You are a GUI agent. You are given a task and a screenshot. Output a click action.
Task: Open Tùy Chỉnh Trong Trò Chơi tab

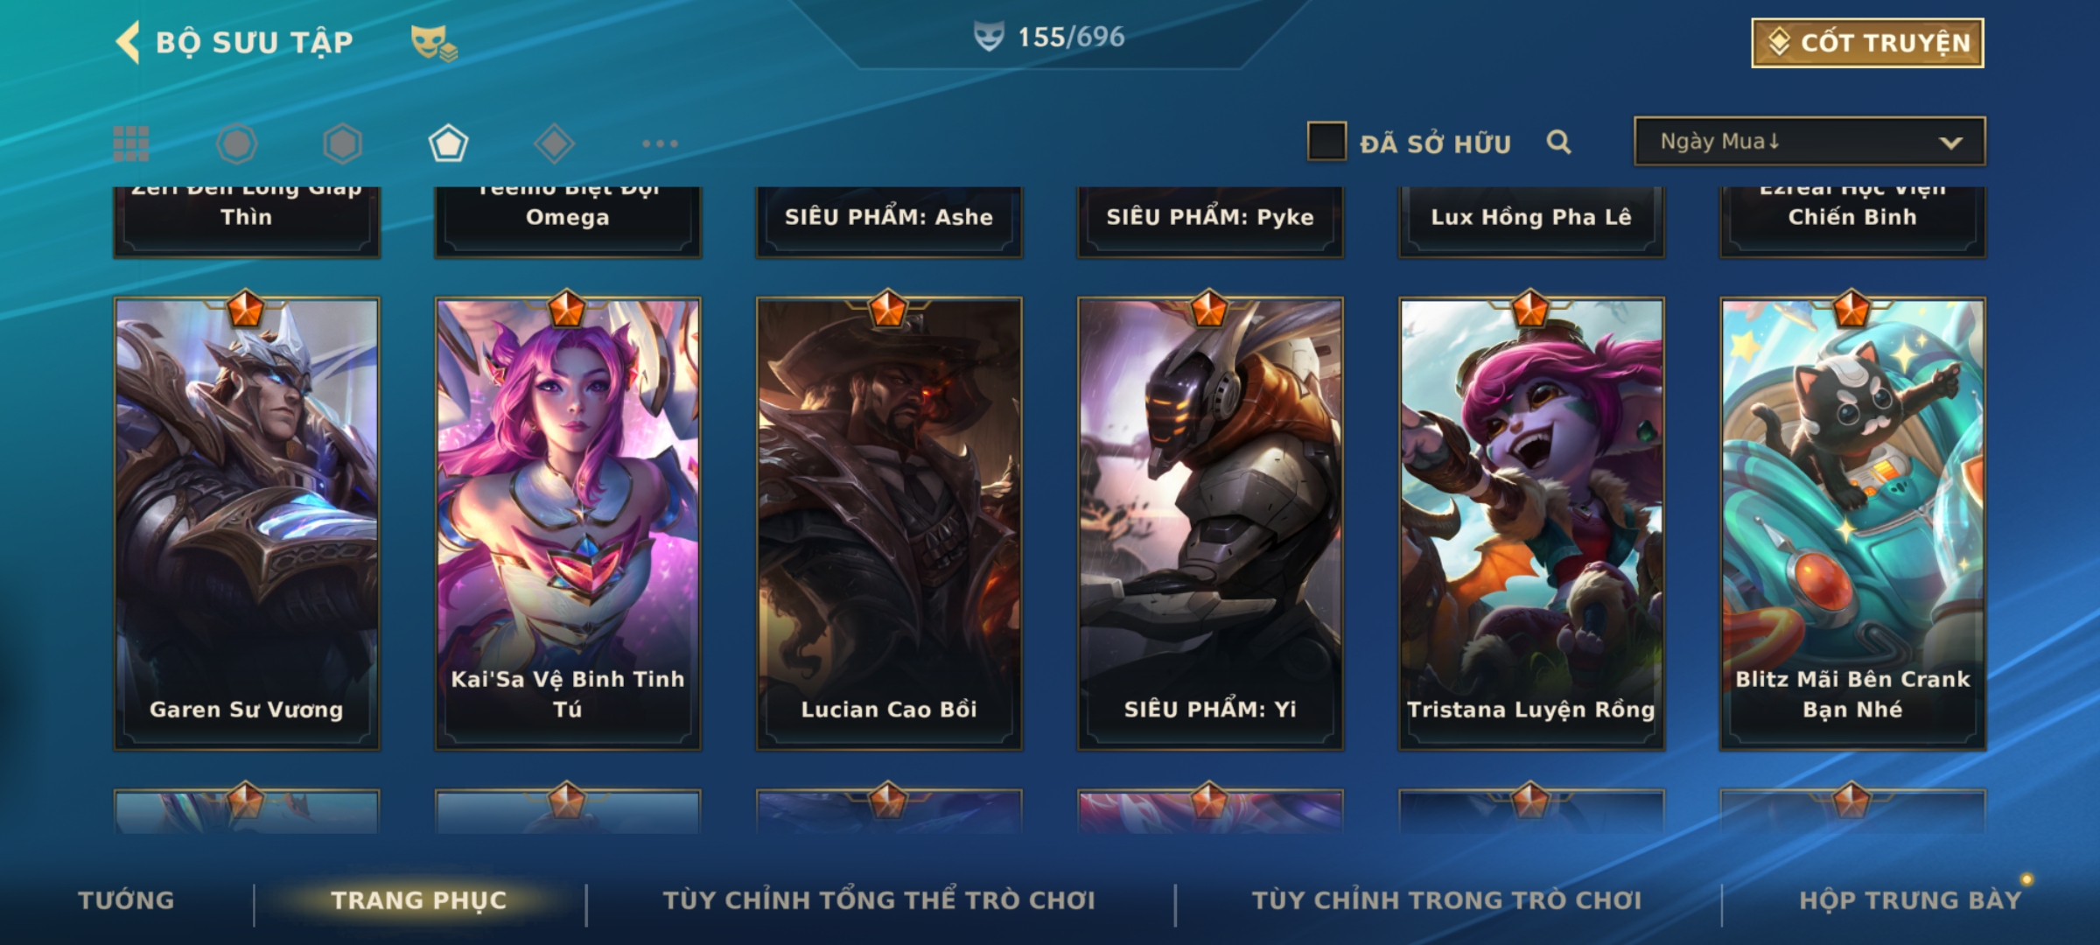[1446, 900]
